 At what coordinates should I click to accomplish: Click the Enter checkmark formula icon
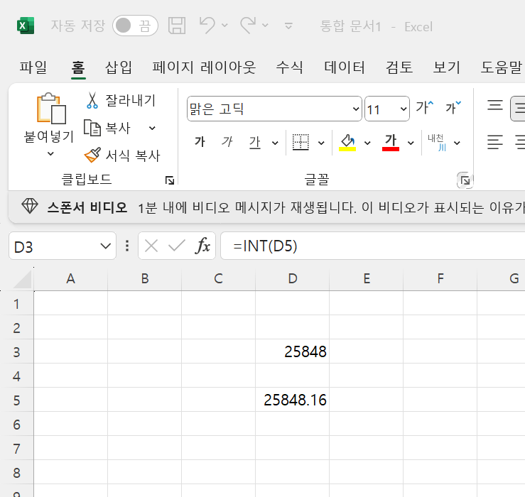177,246
